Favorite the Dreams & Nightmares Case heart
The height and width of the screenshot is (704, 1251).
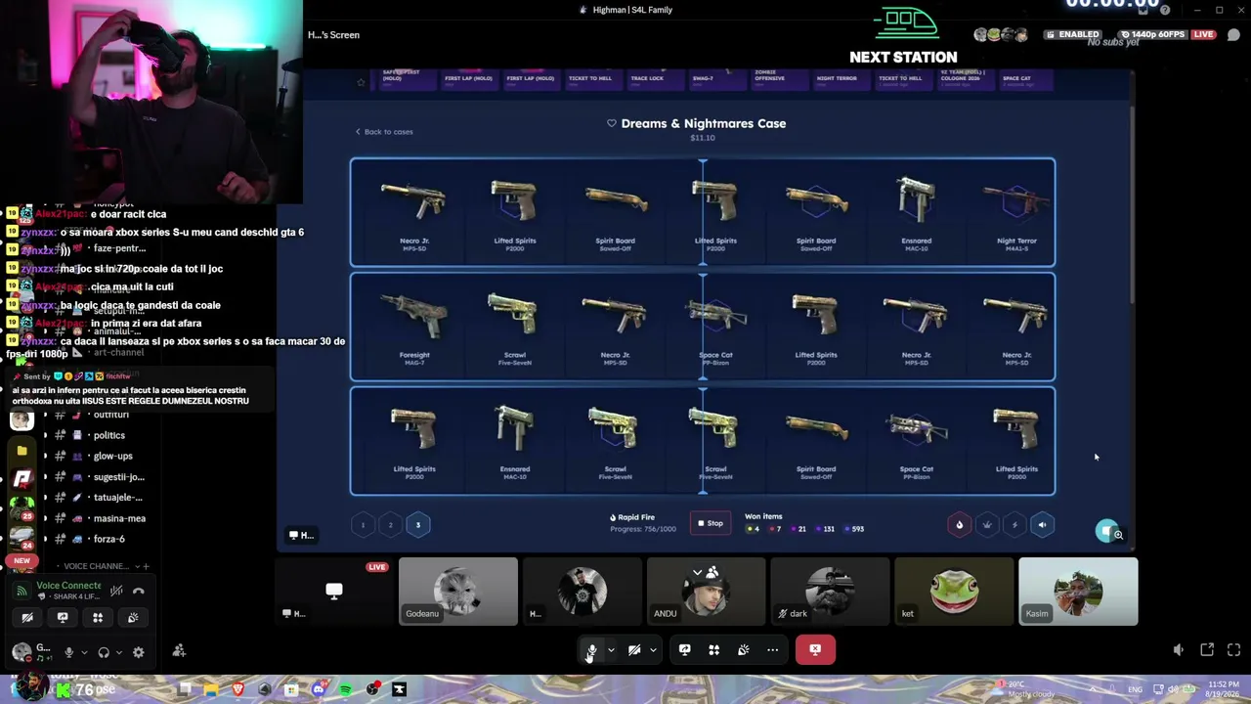[612, 123]
